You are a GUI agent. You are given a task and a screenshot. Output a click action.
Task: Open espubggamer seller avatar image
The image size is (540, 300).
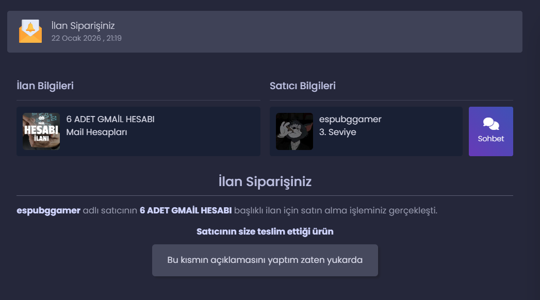294,131
